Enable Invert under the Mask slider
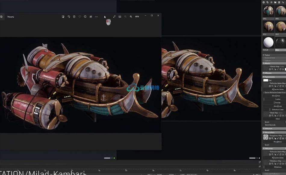 pos(267,122)
